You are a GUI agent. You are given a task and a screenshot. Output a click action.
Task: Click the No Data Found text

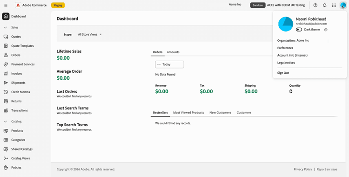(165, 75)
